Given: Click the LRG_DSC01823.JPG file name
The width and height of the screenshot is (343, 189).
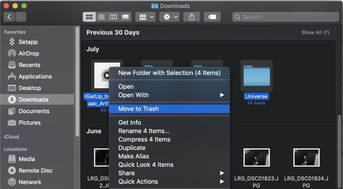Looking at the screenshot, I should tap(256, 182).
